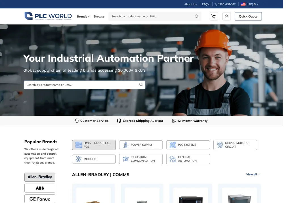Click the Express Shipping AusPost label

tap(143, 121)
